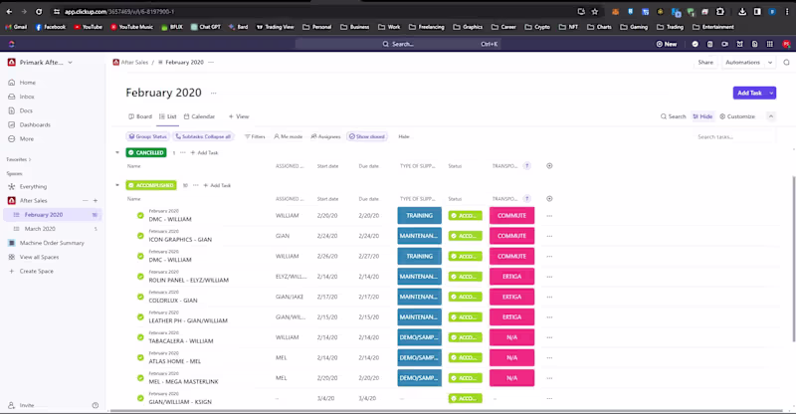Switch to the Board view tab

click(x=139, y=116)
